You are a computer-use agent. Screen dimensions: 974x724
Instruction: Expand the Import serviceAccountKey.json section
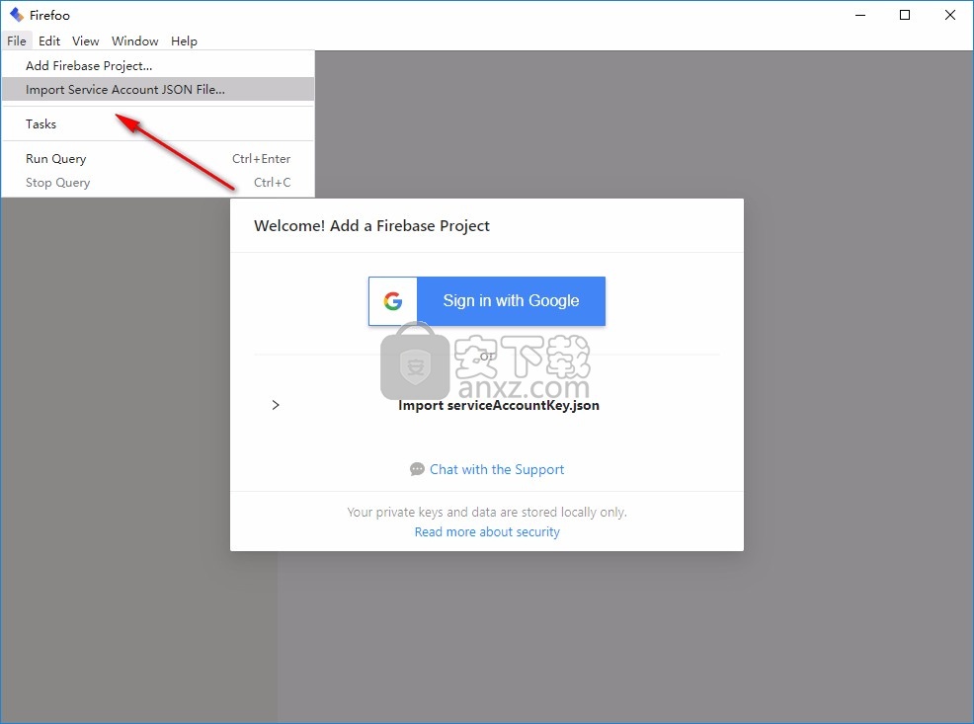(276, 405)
